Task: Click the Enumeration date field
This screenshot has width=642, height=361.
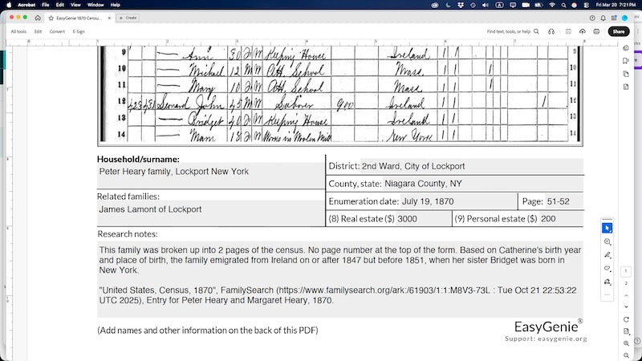Action: [458, 201]
